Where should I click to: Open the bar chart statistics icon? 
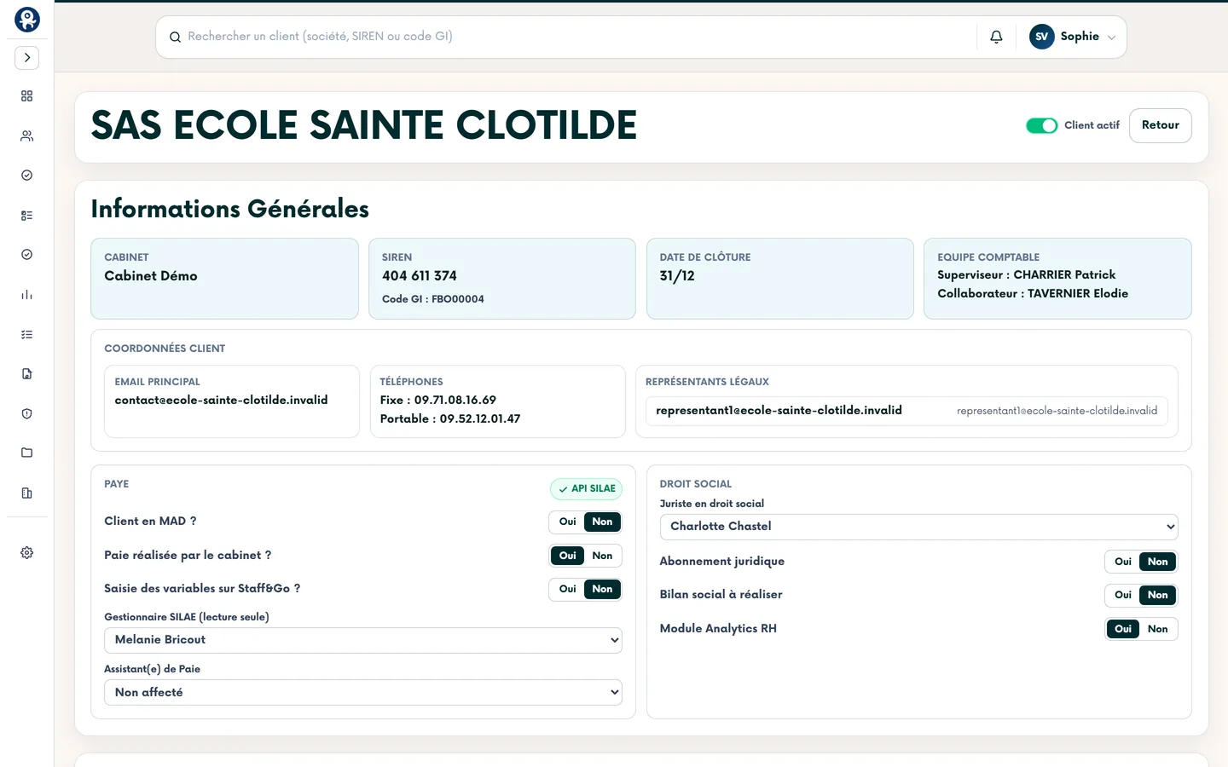pos(27,295)
